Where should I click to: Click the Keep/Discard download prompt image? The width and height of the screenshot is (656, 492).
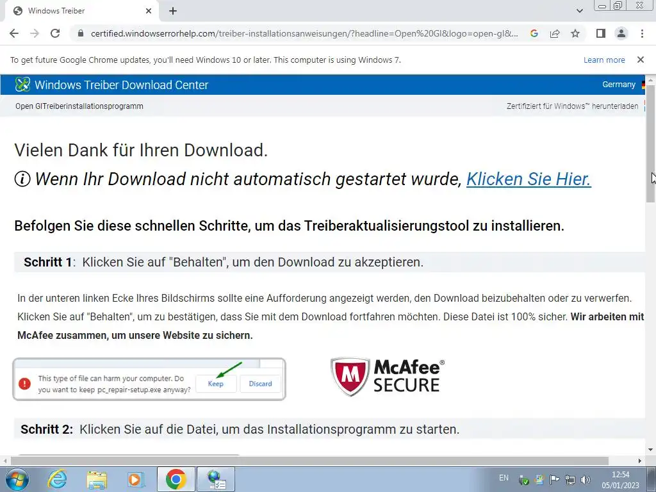149,379
